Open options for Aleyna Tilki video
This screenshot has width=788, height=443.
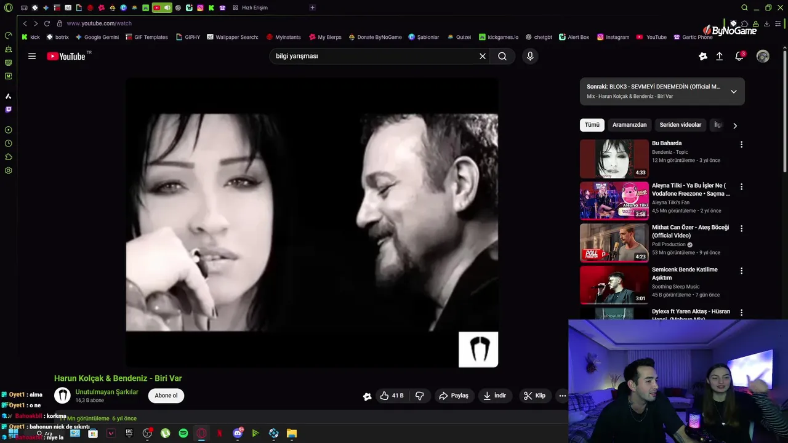741,186
